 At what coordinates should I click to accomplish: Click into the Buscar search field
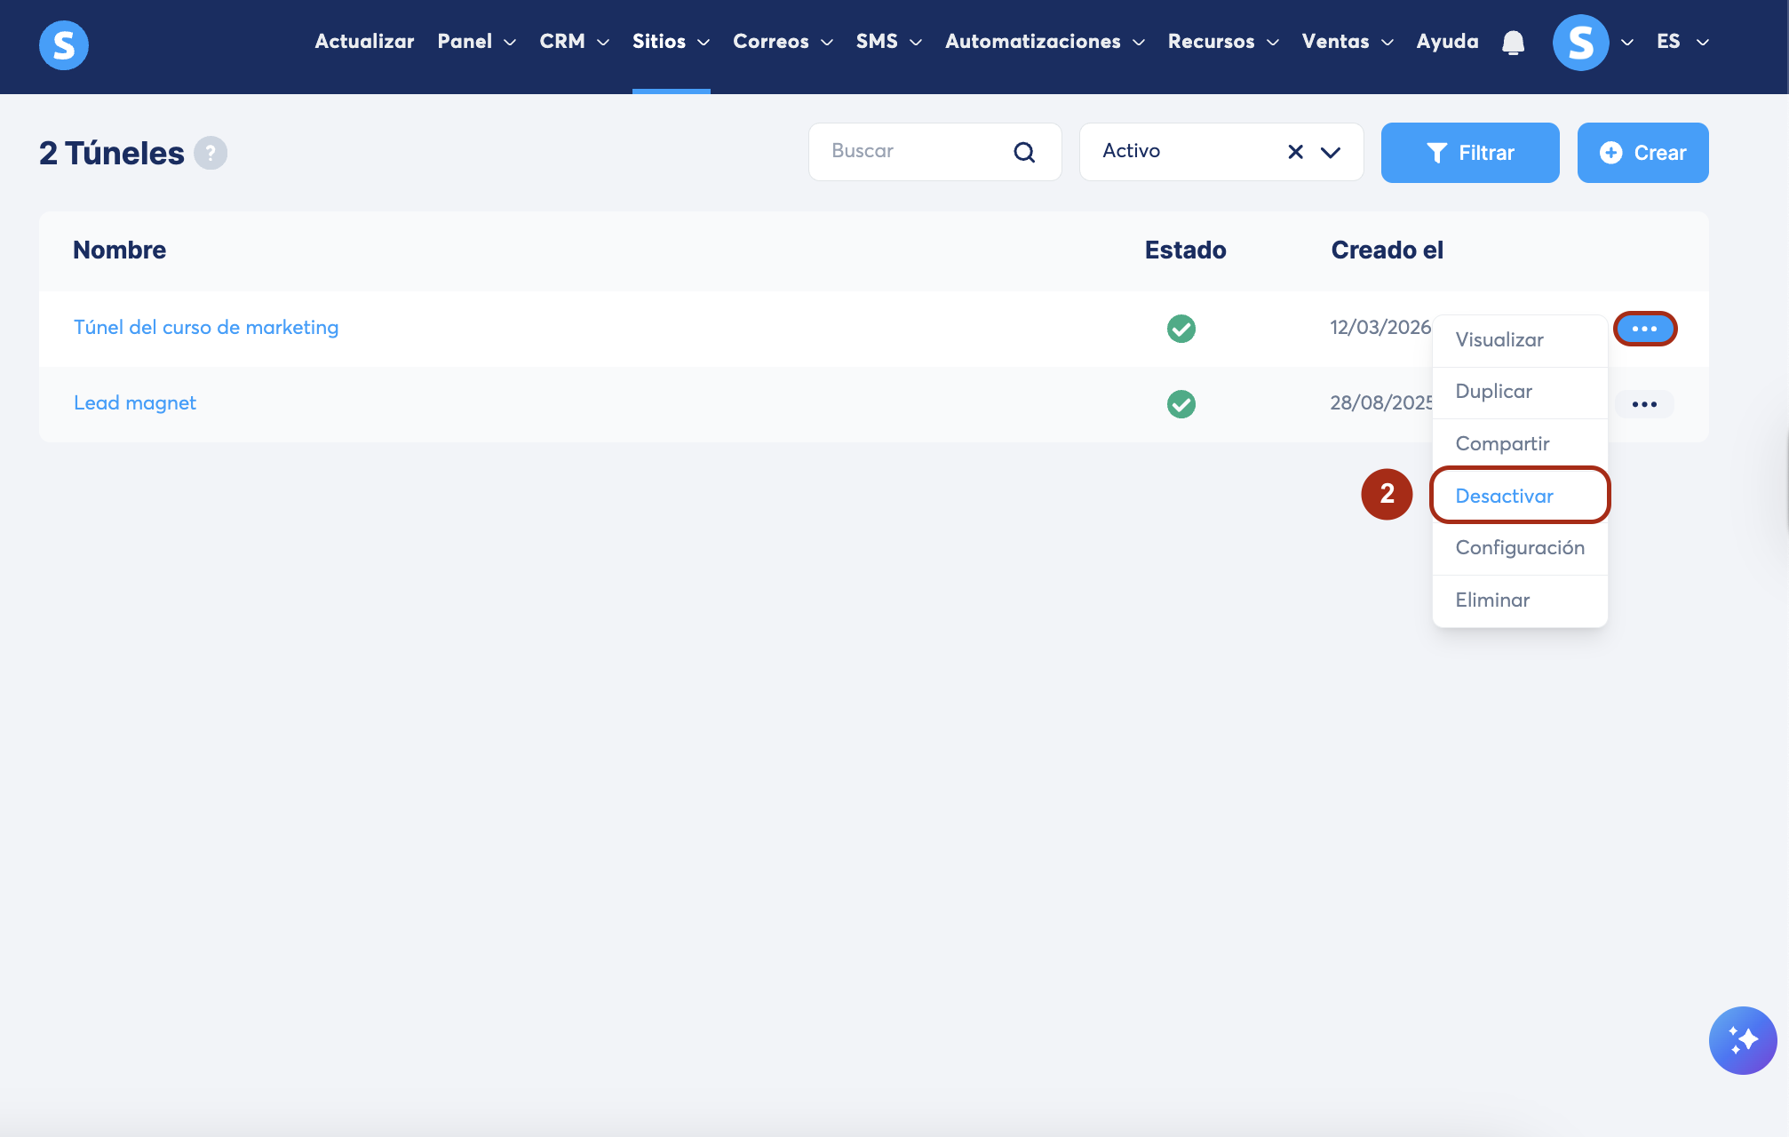click(x=915, y=152)
